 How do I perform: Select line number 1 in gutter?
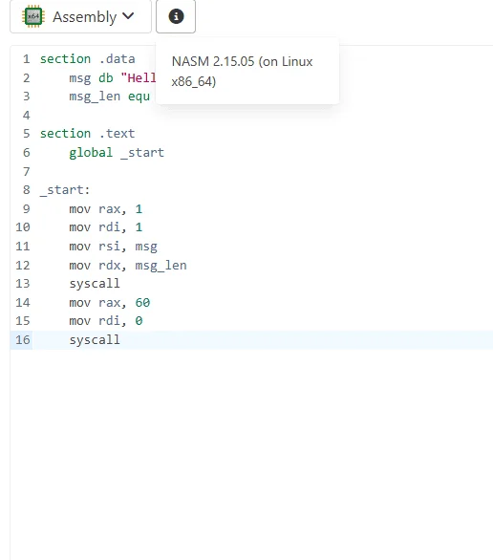(26, 59)
